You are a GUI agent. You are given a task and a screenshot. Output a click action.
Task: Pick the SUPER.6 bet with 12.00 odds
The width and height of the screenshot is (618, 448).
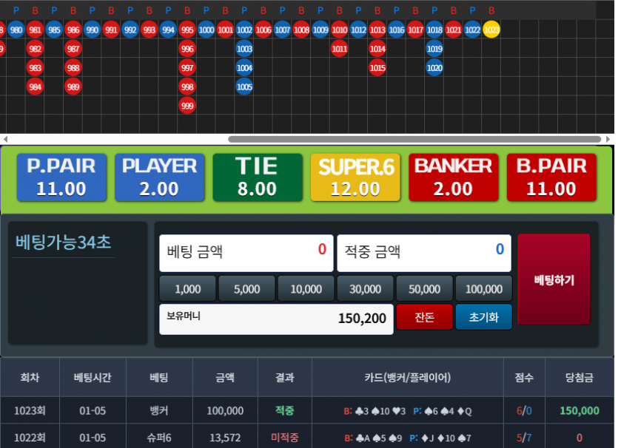pos(355,177)
